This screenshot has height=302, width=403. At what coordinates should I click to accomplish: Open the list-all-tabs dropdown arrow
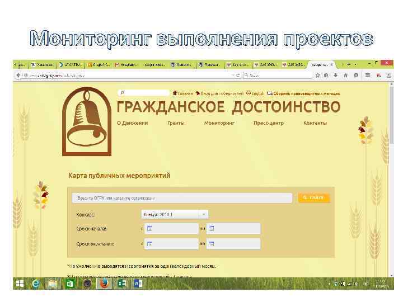point(356,64)
